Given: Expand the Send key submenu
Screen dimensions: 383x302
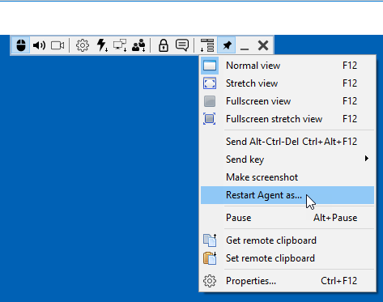Looking at the screenshot, I should [287, 160].
